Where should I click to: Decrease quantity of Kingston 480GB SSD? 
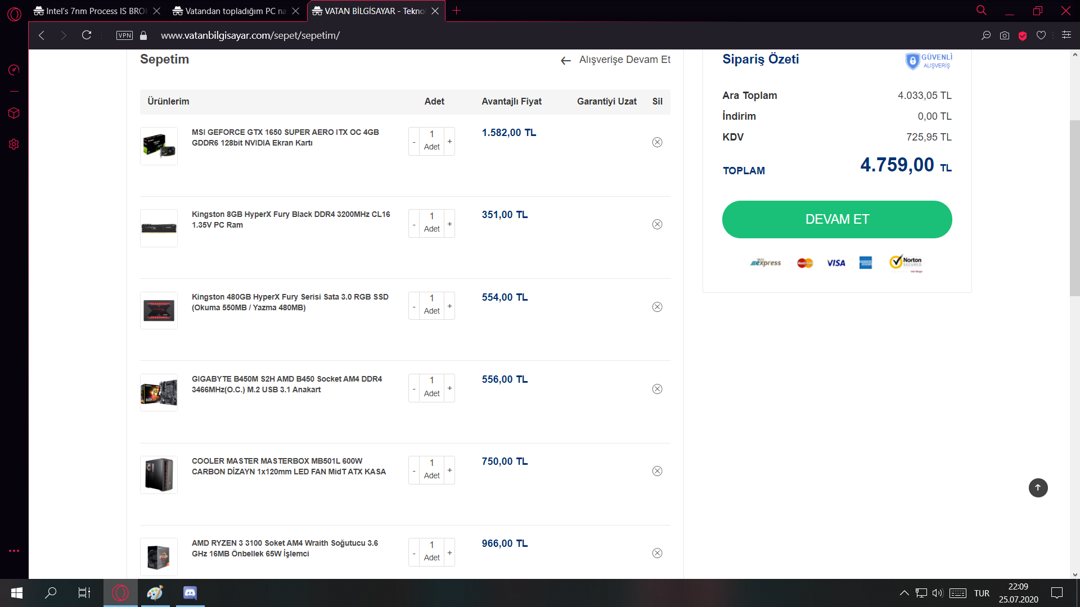tap(414, 306)
